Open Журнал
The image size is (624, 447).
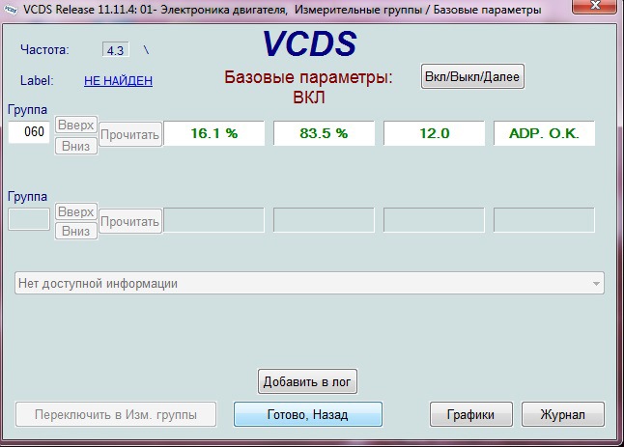563,414
